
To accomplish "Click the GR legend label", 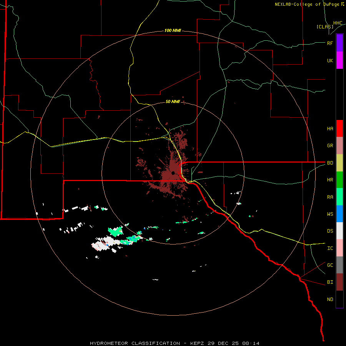I will click(330, 146).
